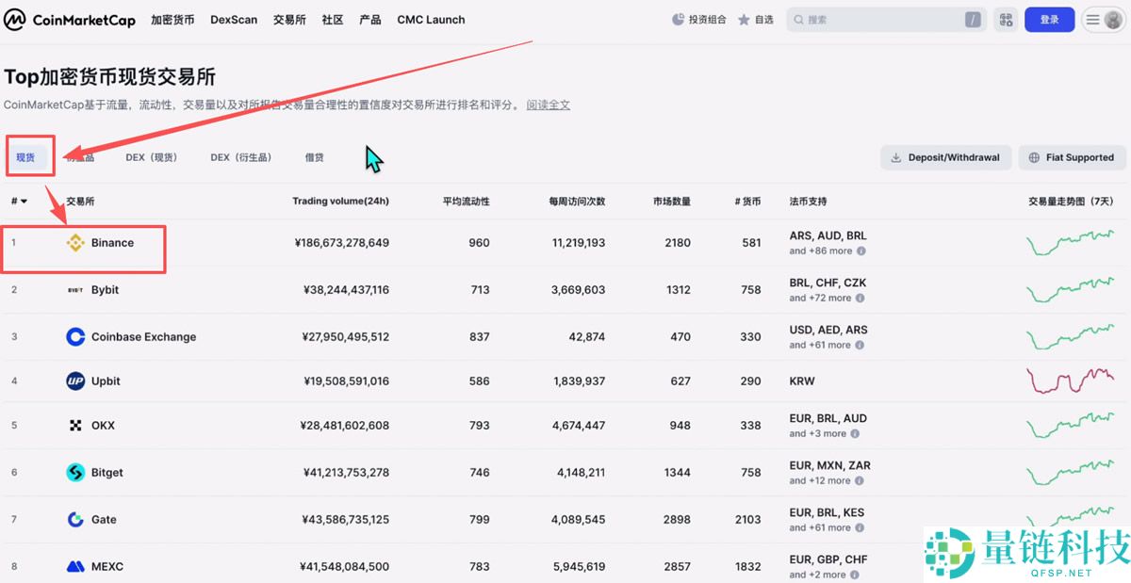Click the Coinbase Exchange logo icon

point(76,336)
